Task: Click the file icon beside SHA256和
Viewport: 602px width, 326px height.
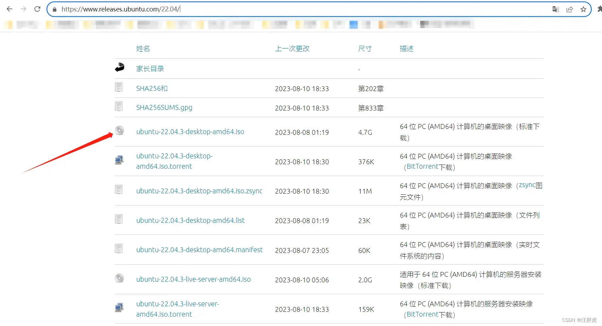Action: (x=119, y=87)
